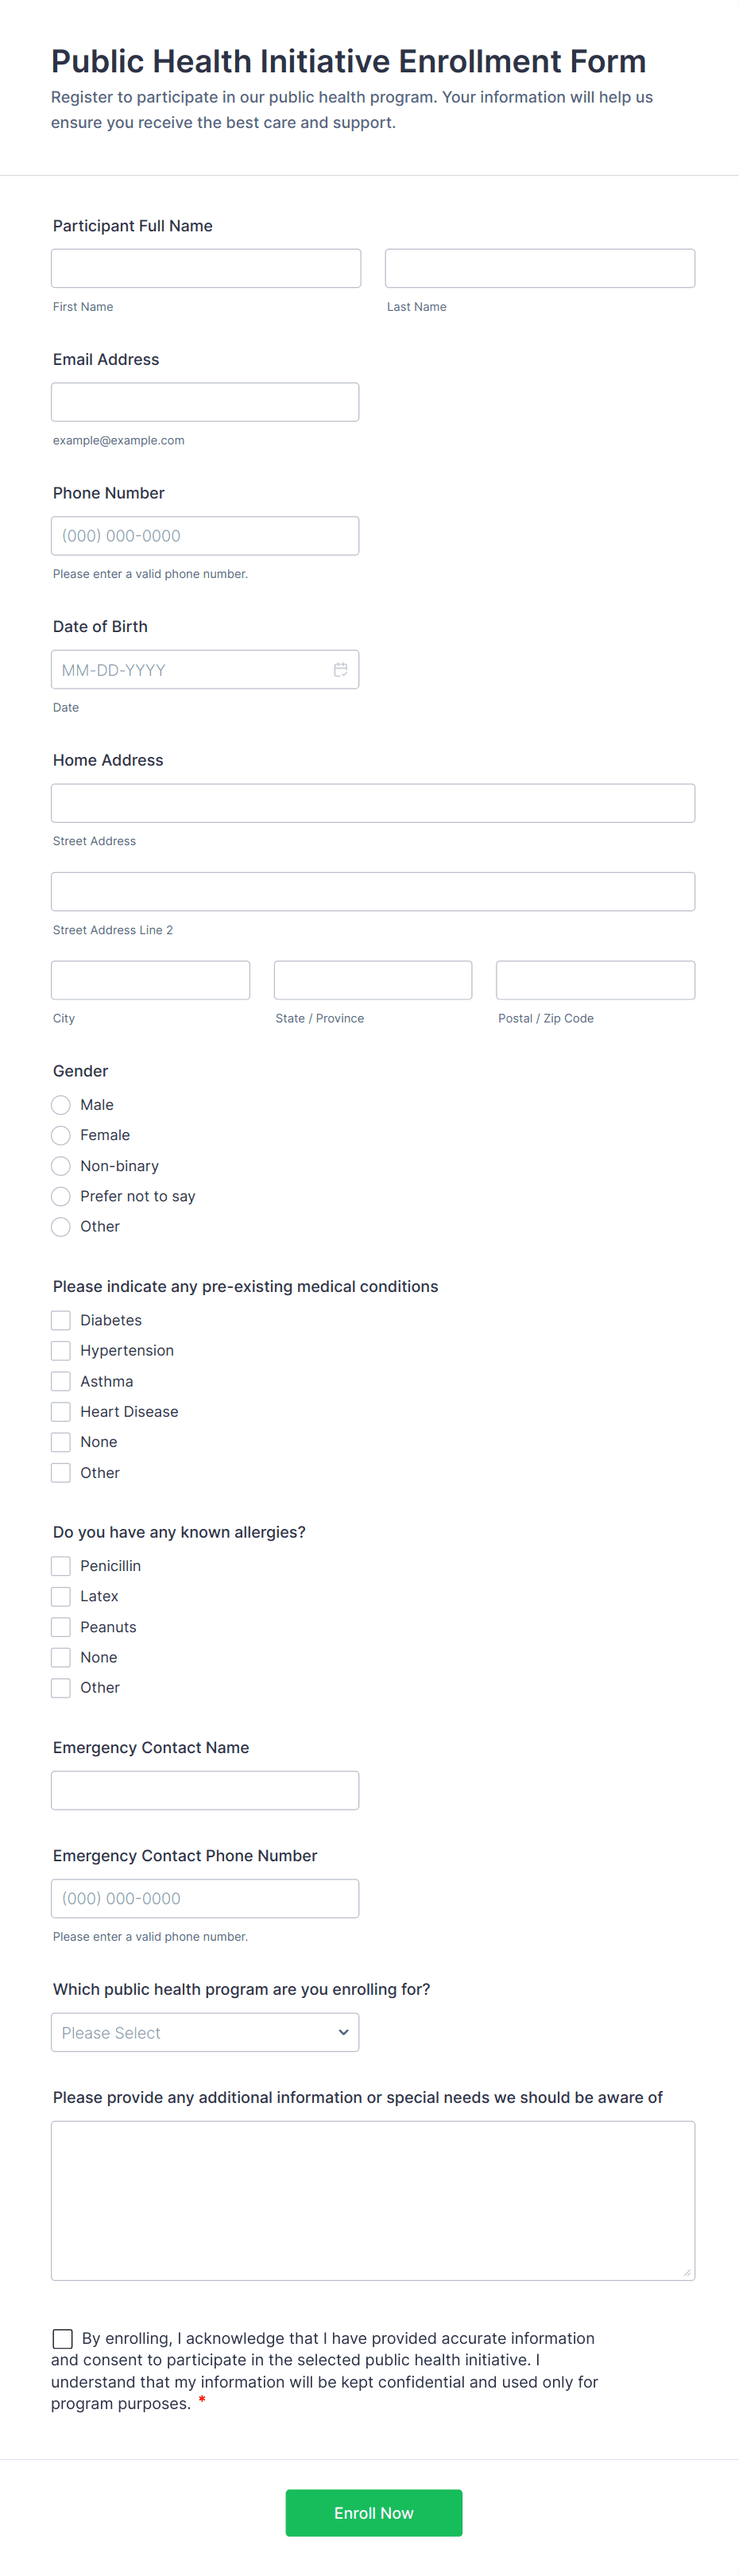Select Prefer not to say gender option
This screenshot has width=739, height=2576.
pyautogui.click(x=61, y=1196)
